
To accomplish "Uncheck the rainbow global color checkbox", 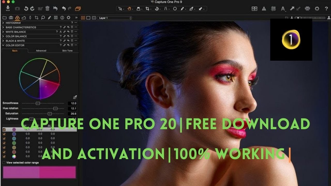I will point(4,156).
